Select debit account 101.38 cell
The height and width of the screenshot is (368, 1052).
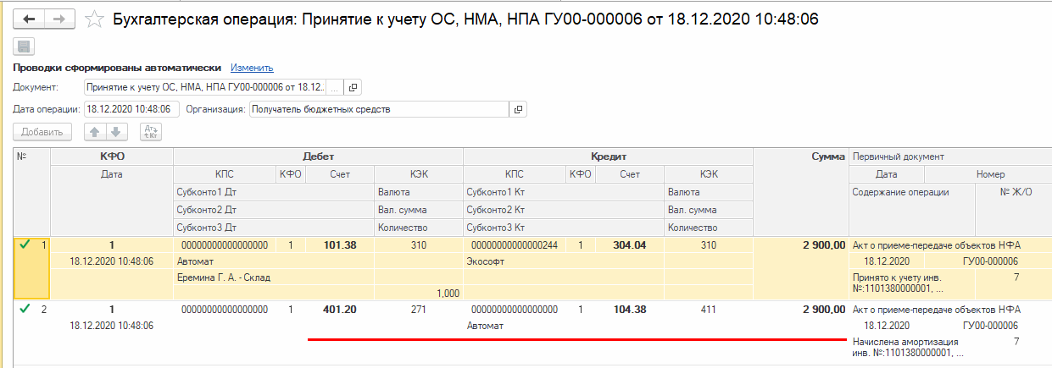point(340,245)
